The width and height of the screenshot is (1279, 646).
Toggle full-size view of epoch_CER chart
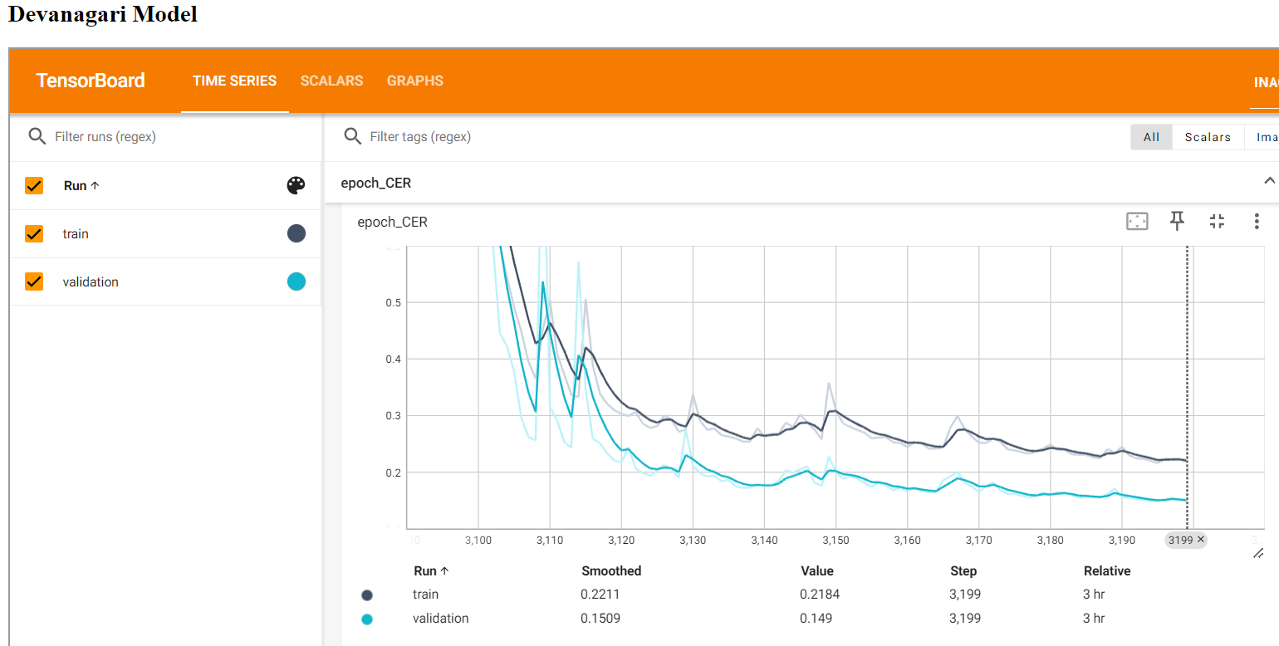[1217, 221]
